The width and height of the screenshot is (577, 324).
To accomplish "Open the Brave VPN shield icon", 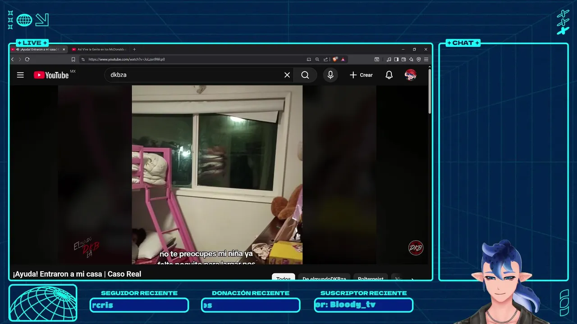I will coord(419,59).
